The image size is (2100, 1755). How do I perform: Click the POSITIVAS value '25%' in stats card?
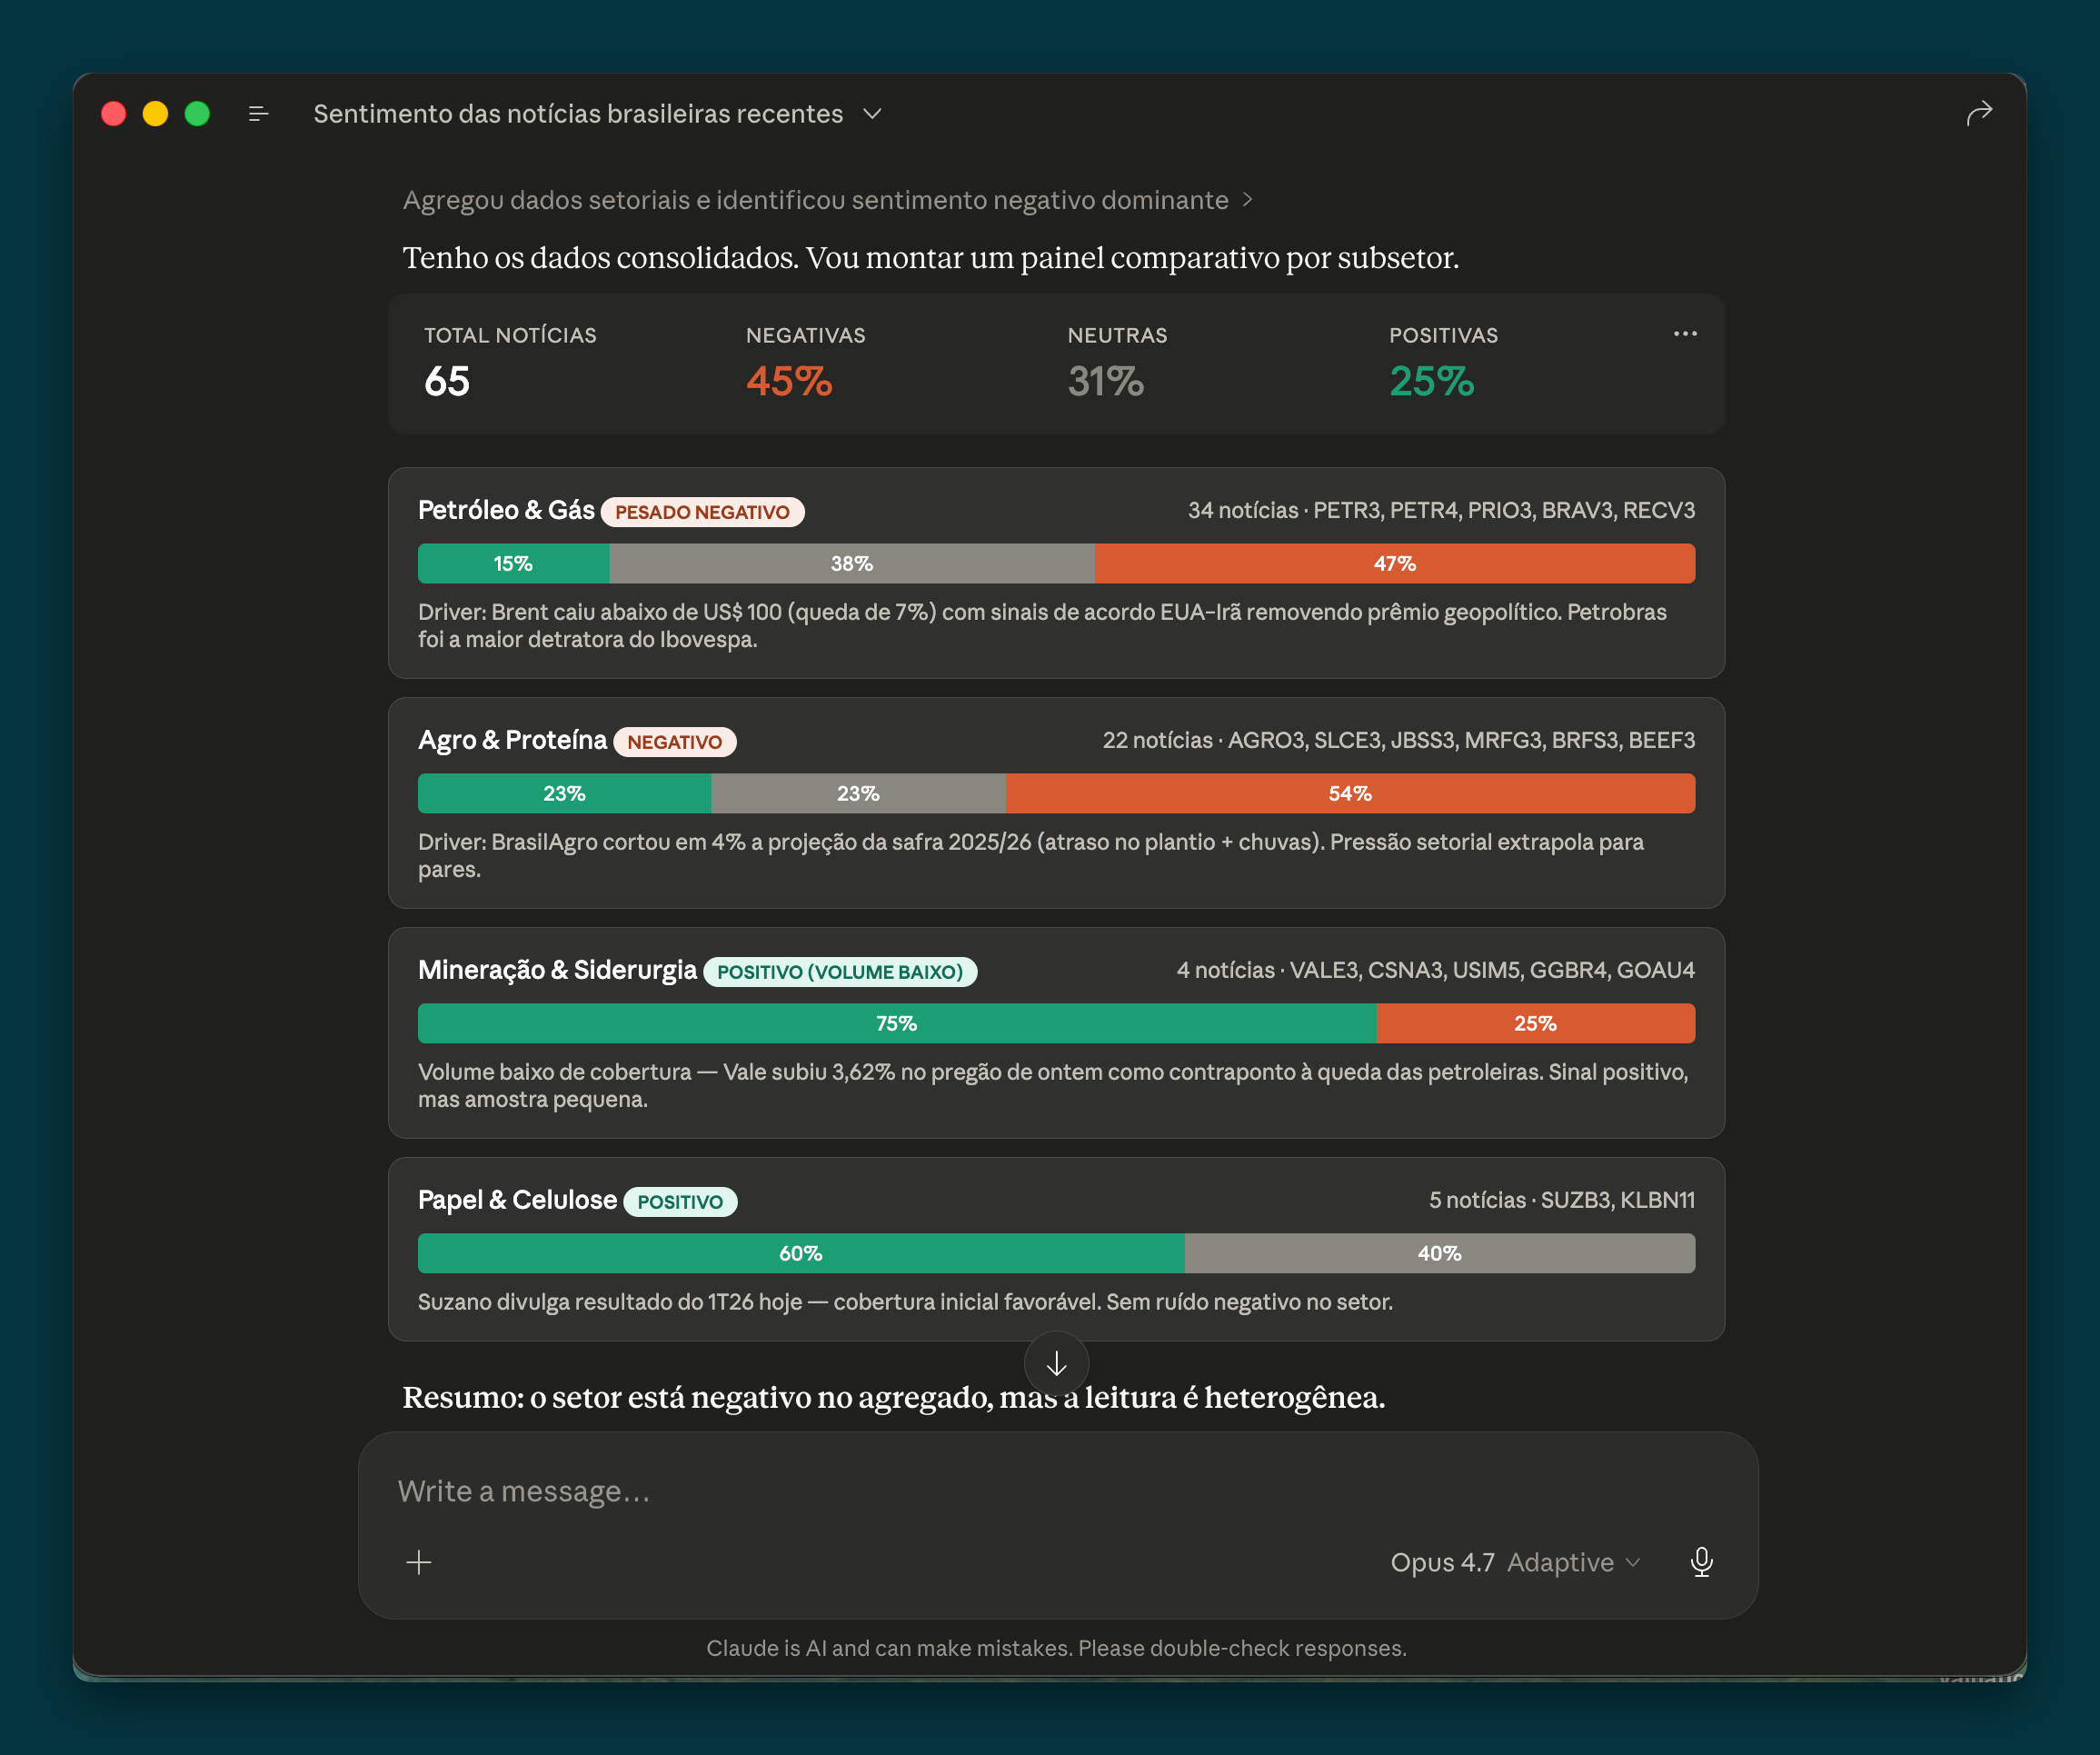[x=1432, y=381]
